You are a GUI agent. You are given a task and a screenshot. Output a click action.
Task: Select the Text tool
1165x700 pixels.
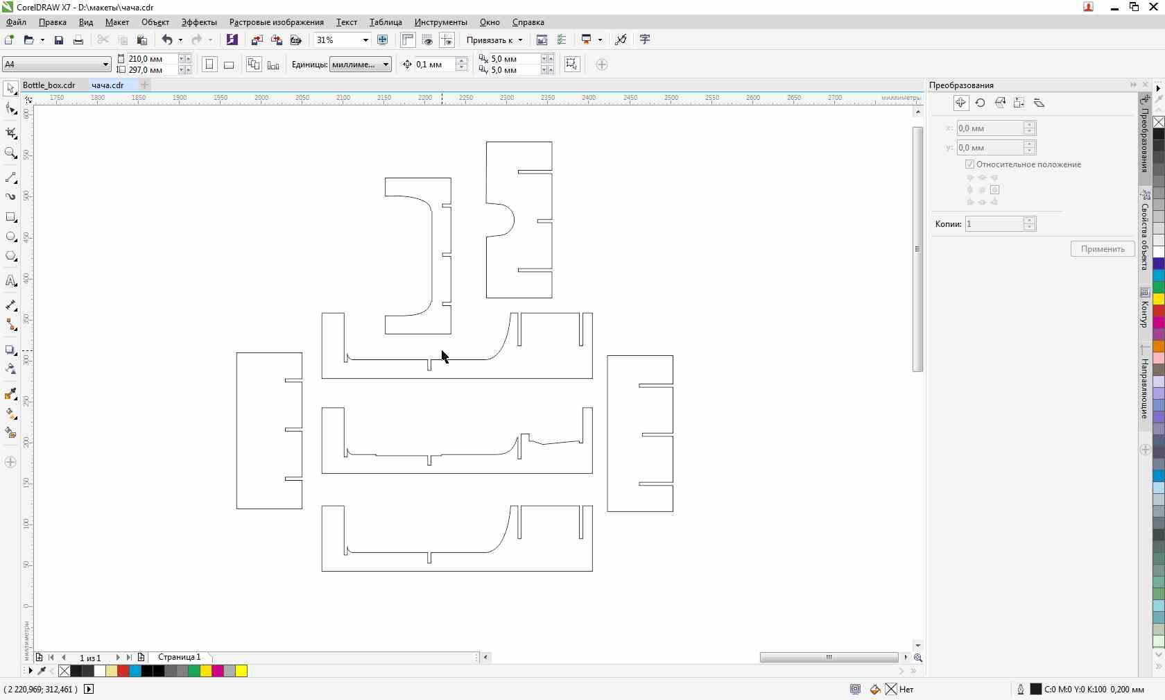pos(10,281)
